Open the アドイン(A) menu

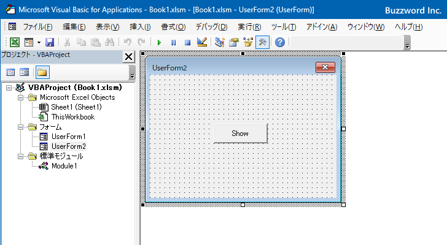322,27
